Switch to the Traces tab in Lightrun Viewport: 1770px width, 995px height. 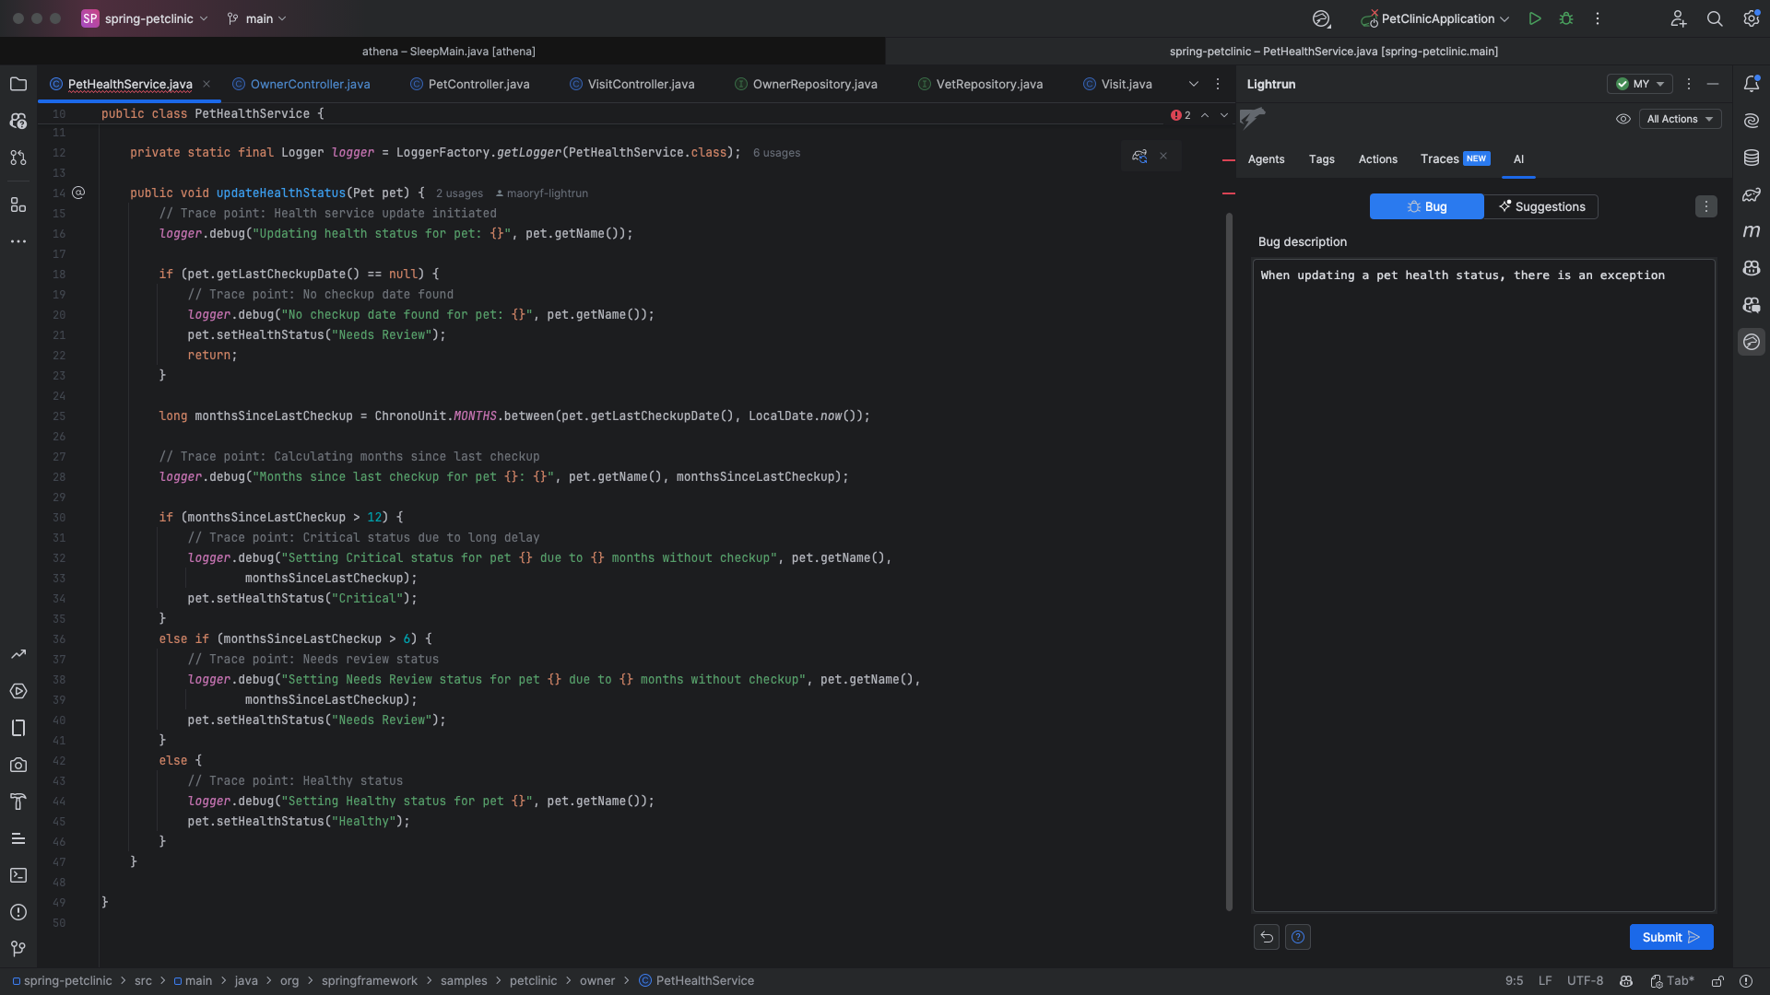[x=1439, y=158]
